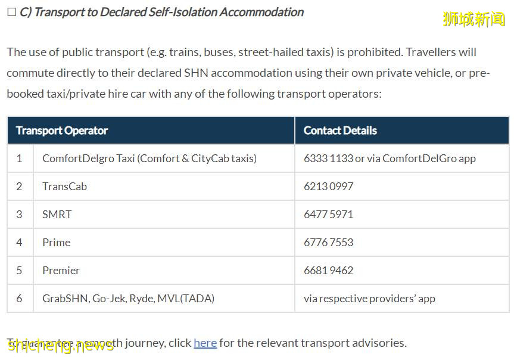Click row number 6 in the table

pyautogui.click(x=19, y=299)
